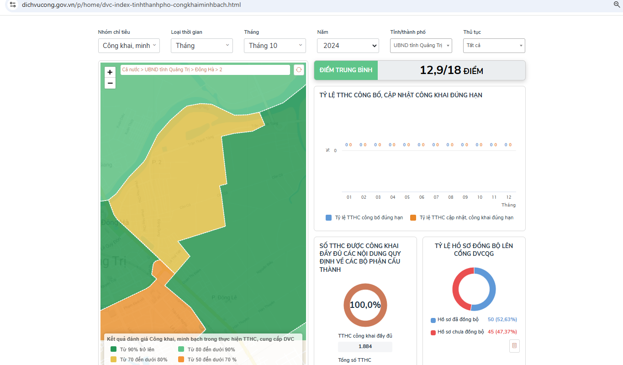Toggle Hồ sơ đã đồng bộ legend item
Image resolution: width=623 pixels, height=365 pixels.
(x=454, y=320)
